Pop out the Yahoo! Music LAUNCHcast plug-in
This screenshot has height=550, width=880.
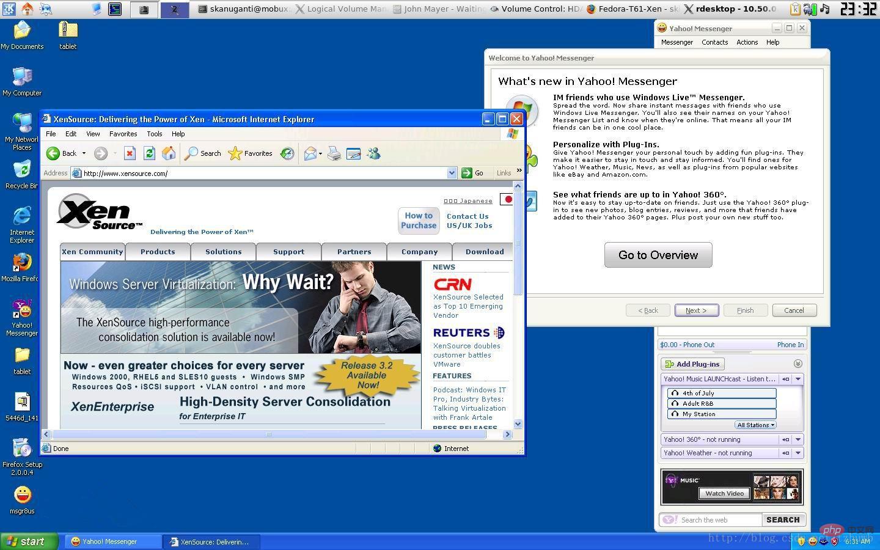point(786,379)
